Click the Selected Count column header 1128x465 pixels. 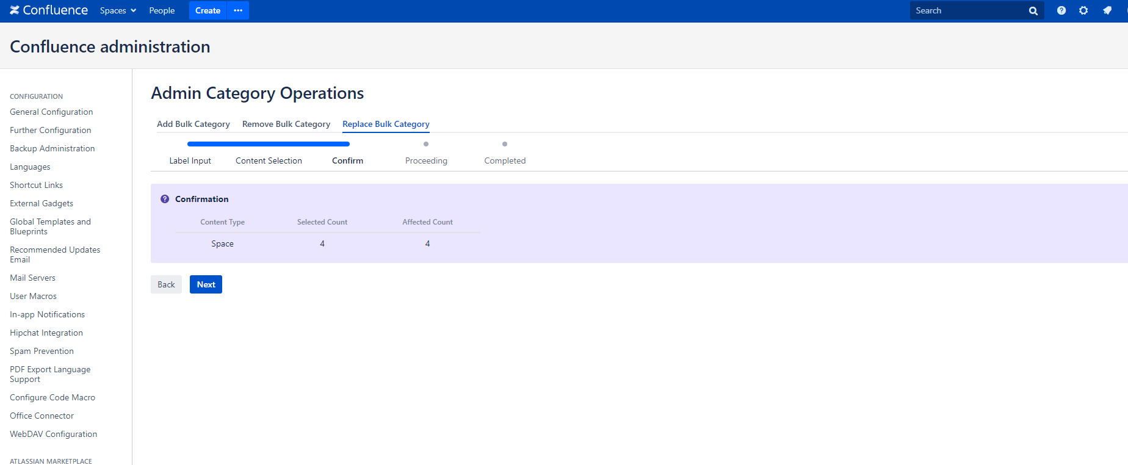point(322,222)
